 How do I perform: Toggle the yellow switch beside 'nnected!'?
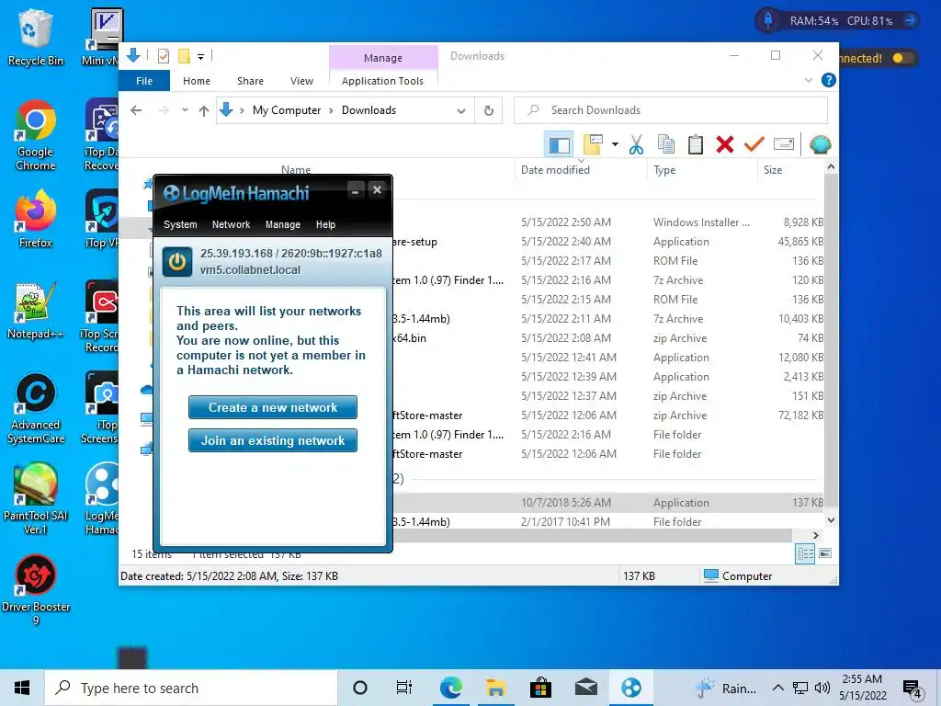point(902,58)
